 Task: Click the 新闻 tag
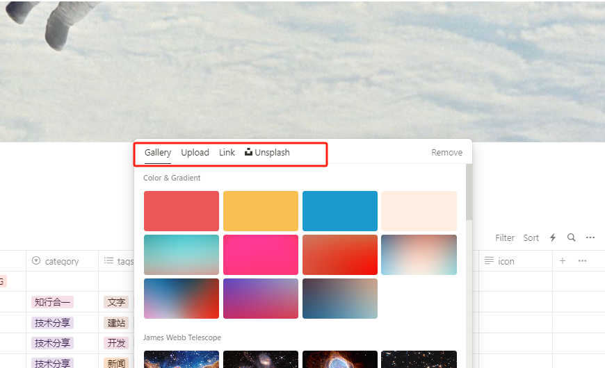(116, 363)
